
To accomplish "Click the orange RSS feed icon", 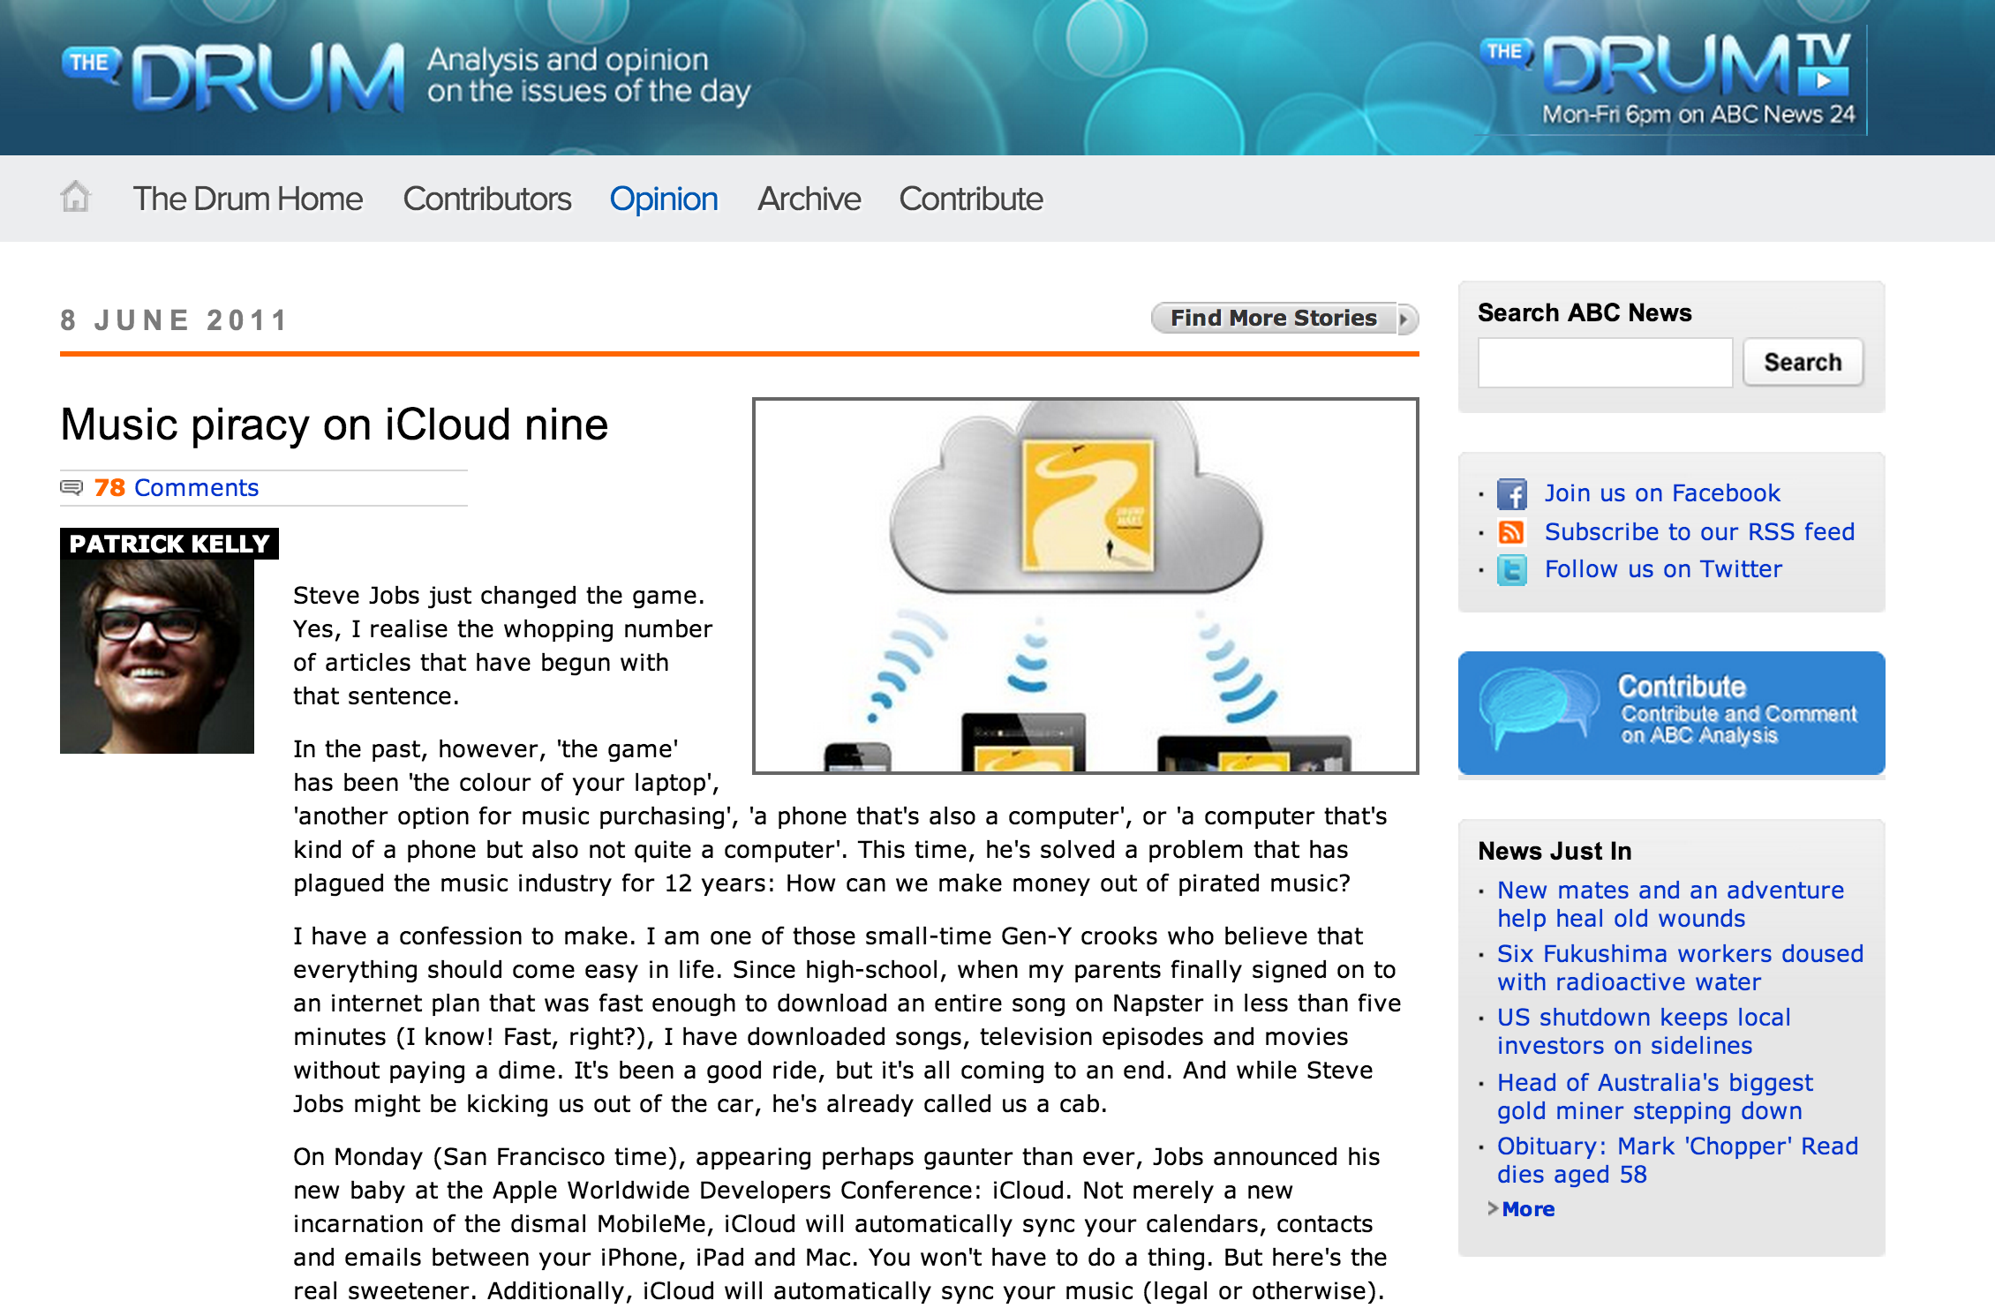I will point(1511,532).
